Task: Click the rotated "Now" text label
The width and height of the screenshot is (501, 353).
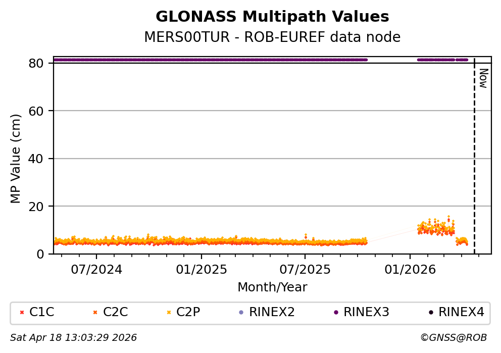Action: tap(483, 78)
